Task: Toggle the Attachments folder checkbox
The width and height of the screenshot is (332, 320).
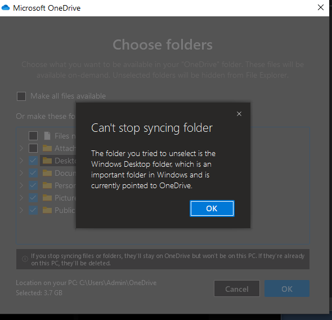Action: click(33, 148)
